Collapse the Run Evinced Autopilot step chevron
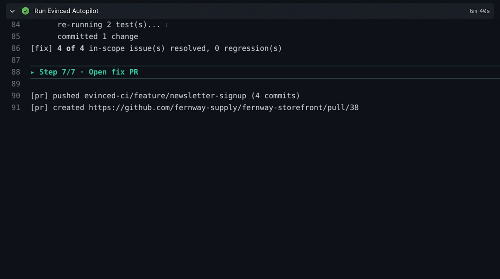Screen dimensions: 500x279 pos(12,11)
